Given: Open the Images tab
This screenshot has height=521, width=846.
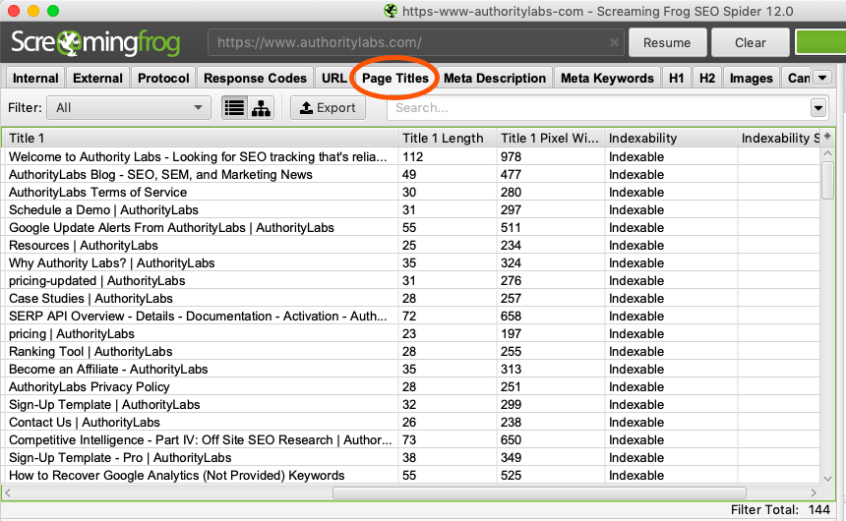Looking at the screenshot, I should click(x=751, y=79).
